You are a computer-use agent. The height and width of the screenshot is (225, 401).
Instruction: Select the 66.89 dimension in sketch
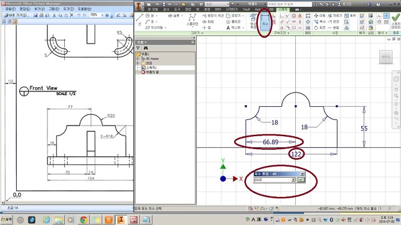271,142
